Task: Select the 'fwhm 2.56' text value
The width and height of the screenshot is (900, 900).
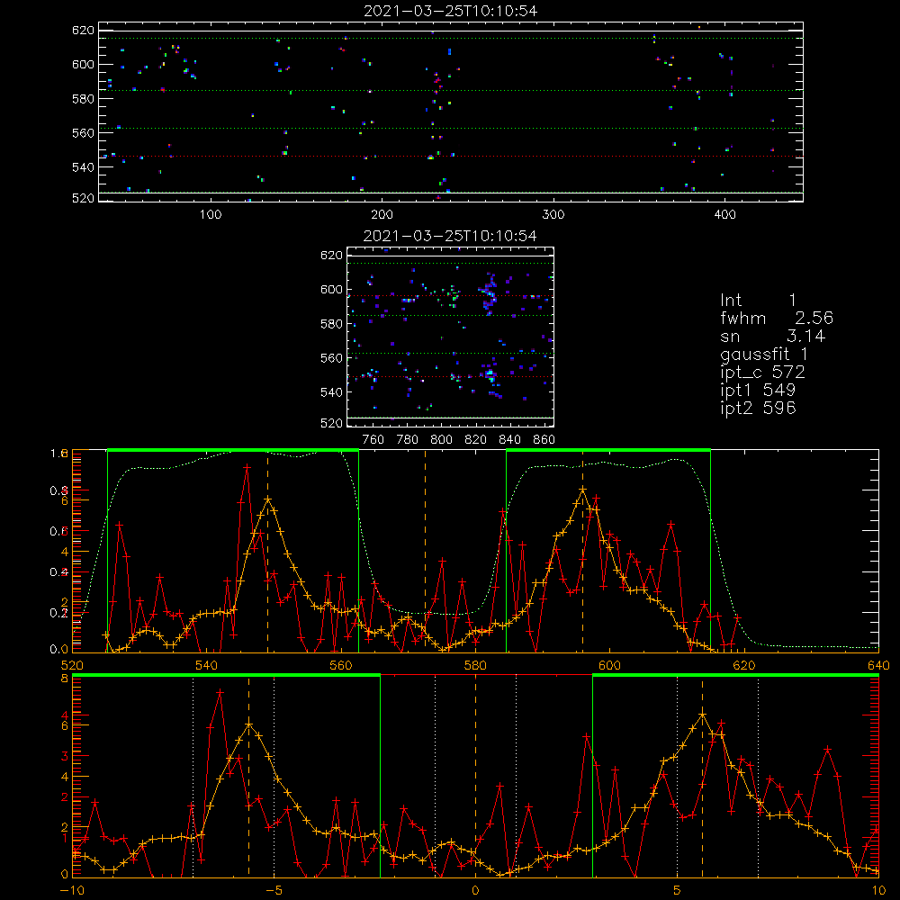Action: (777, 318)
